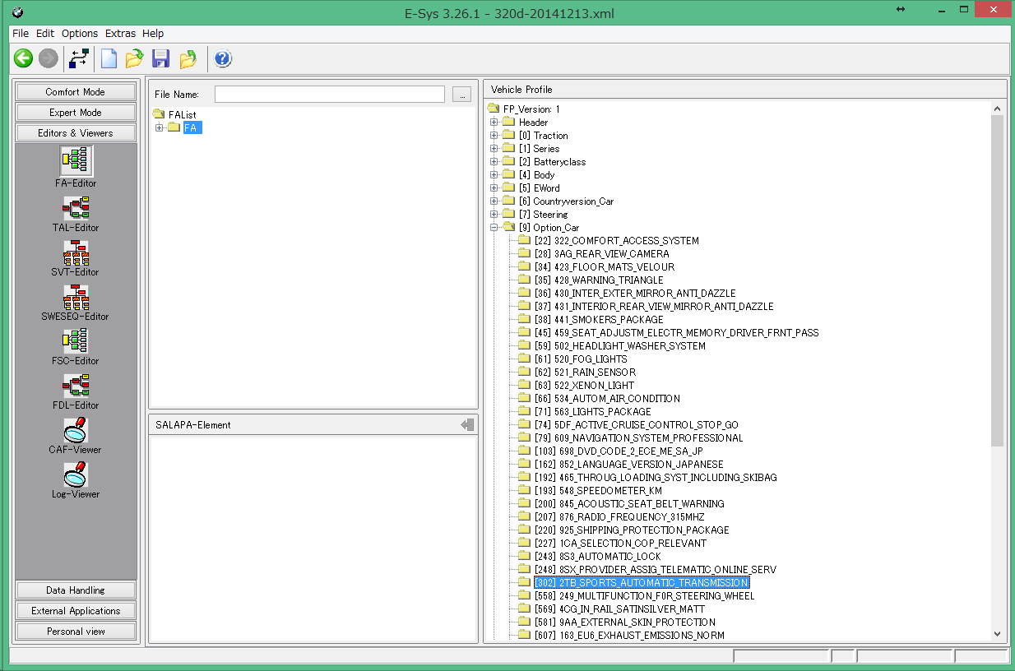Switch to Expert Mode
Screen dimensions: 1015x671
(x=76, y=113)
